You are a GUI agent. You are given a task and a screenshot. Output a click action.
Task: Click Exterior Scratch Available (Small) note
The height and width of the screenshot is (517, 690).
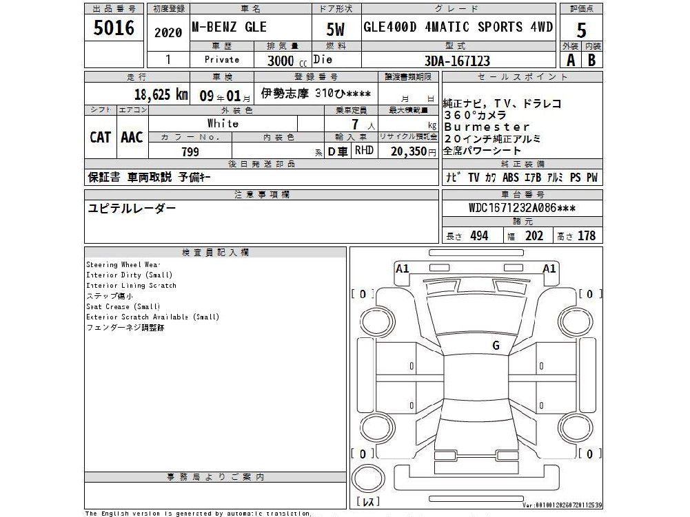153,317
